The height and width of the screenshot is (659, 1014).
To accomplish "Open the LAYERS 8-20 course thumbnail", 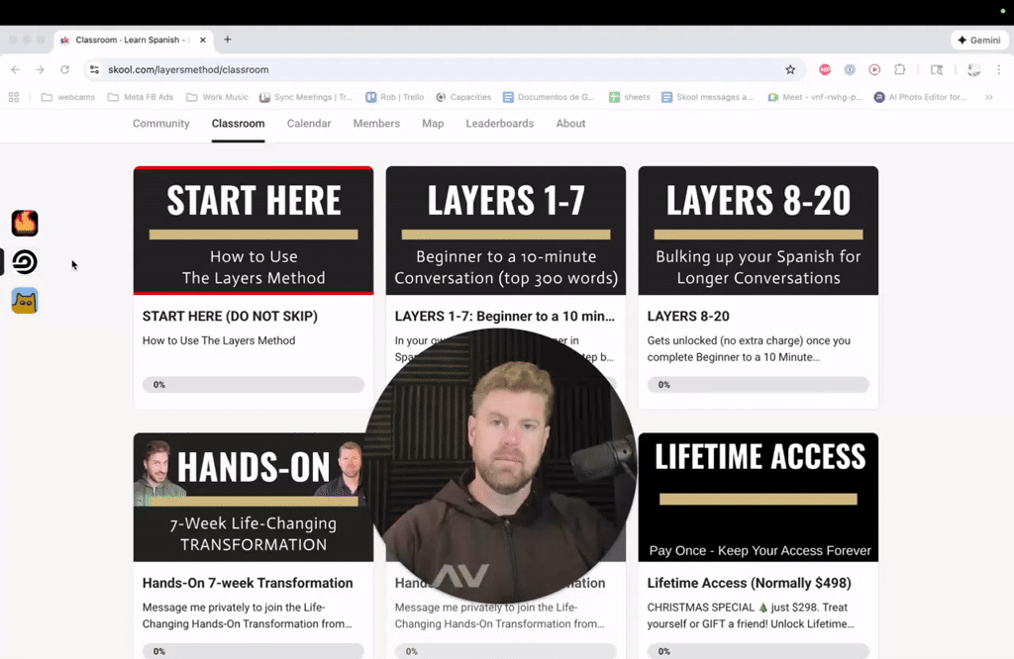I will pyautogui.click(x=758, y=231).
